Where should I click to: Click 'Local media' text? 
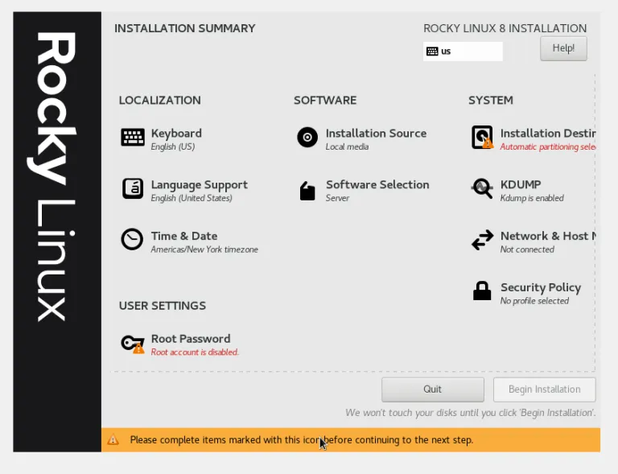click(348, 146)
